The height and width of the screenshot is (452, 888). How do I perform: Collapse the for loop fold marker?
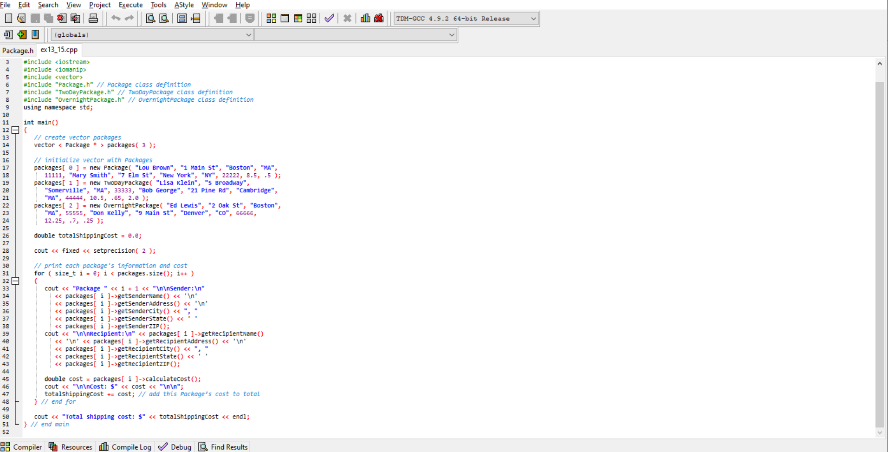pyautogui.click(x=15, y=281)
